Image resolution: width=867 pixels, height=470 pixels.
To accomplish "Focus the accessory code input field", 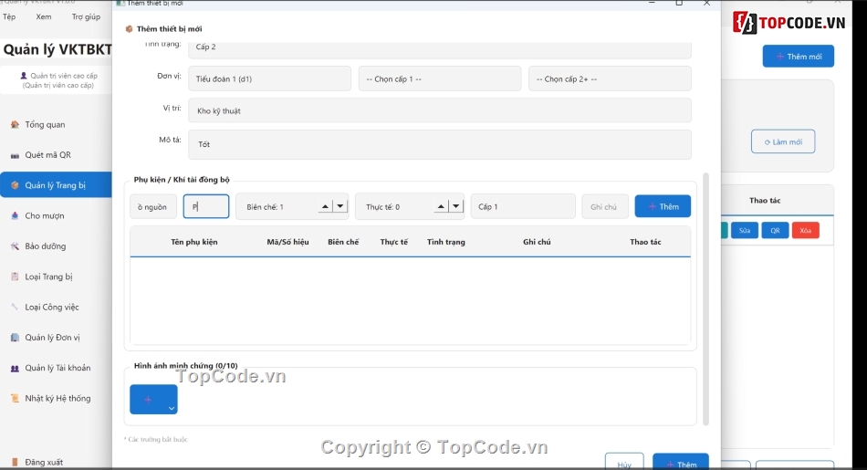I will tap(206, 206).
